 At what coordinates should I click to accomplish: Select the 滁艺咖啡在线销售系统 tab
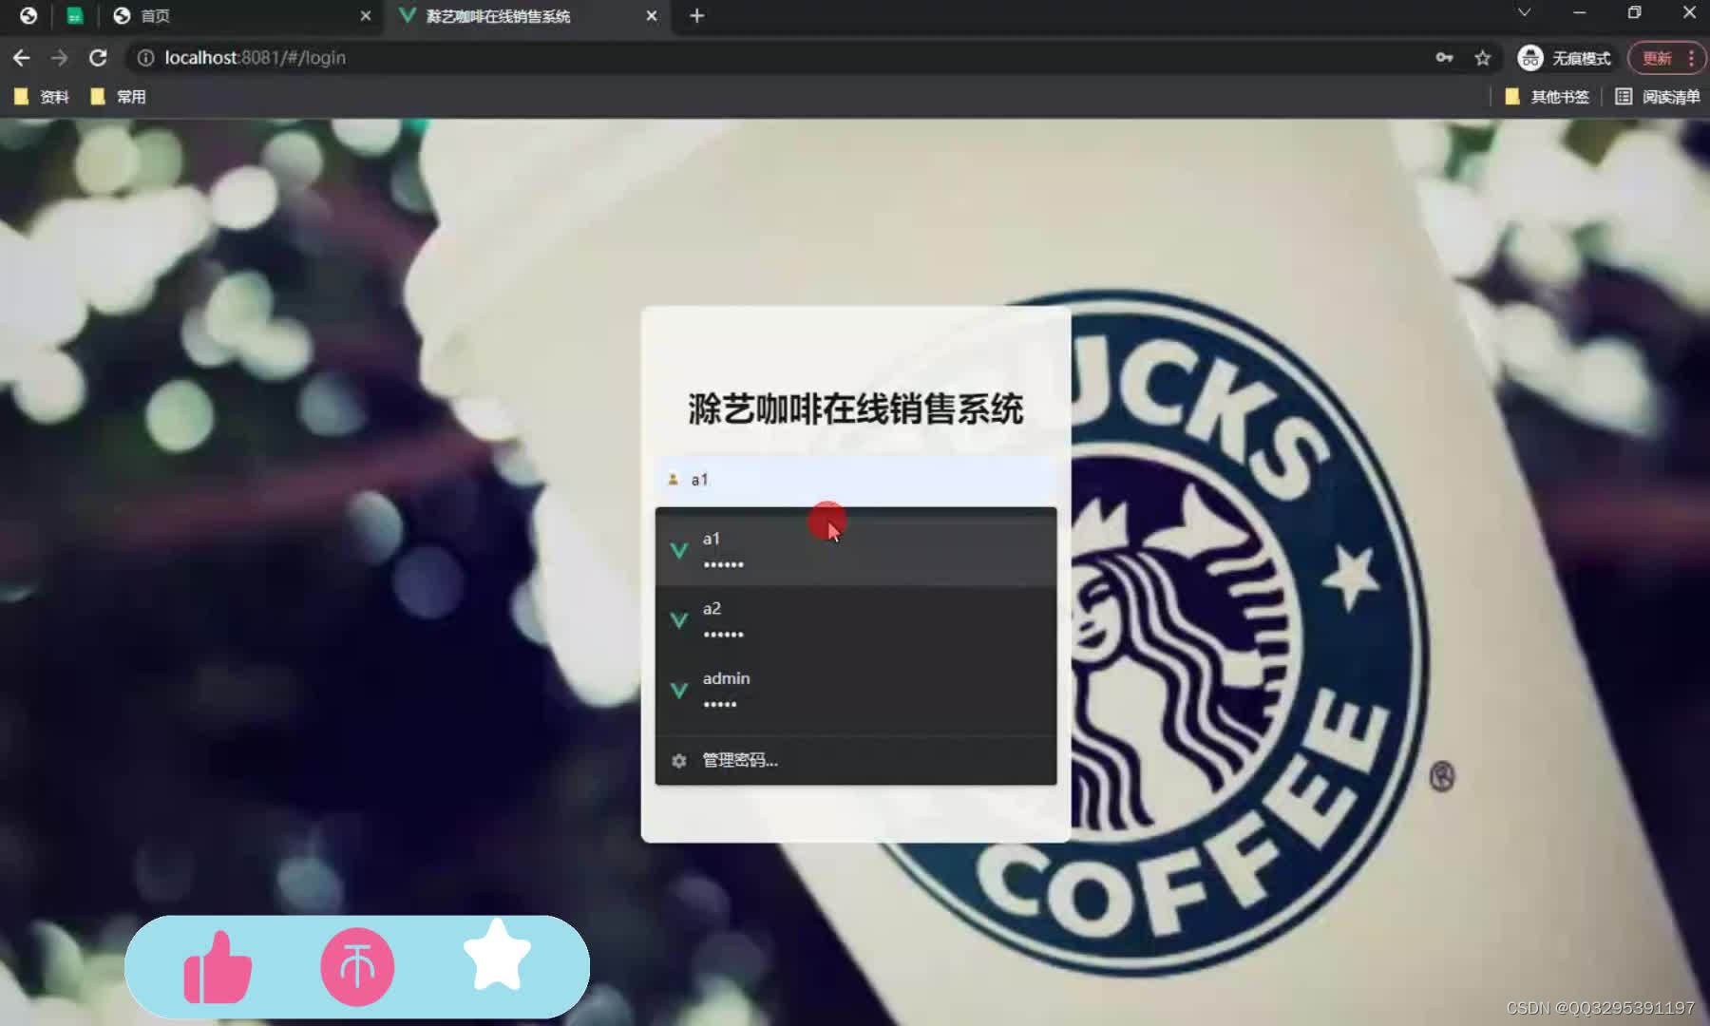coord(527,15)
